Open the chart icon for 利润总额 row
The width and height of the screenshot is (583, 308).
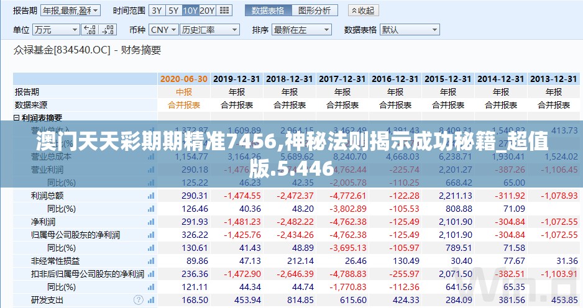(151, 196)
